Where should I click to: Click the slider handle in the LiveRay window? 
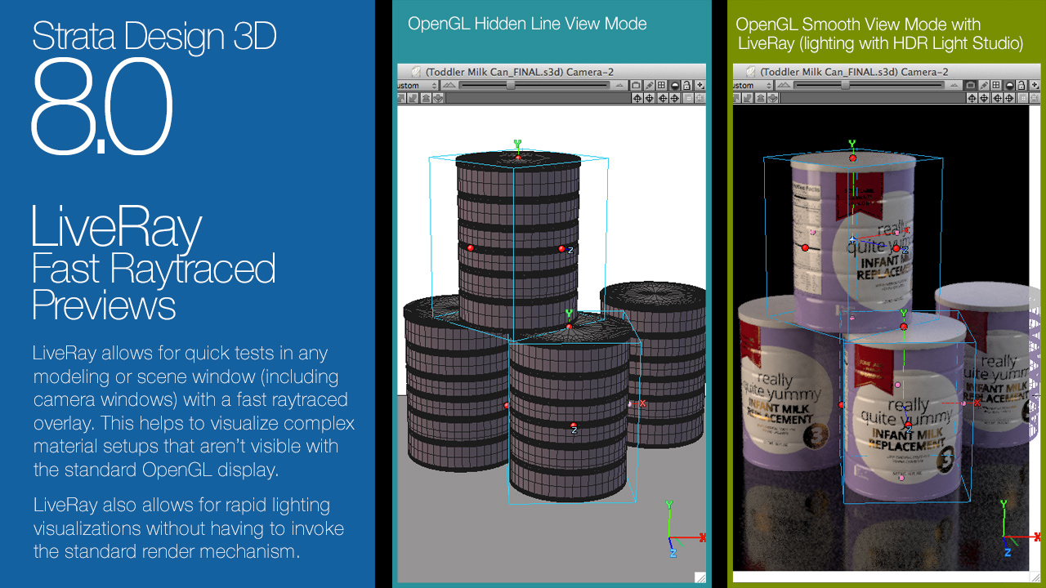[845, 86]
